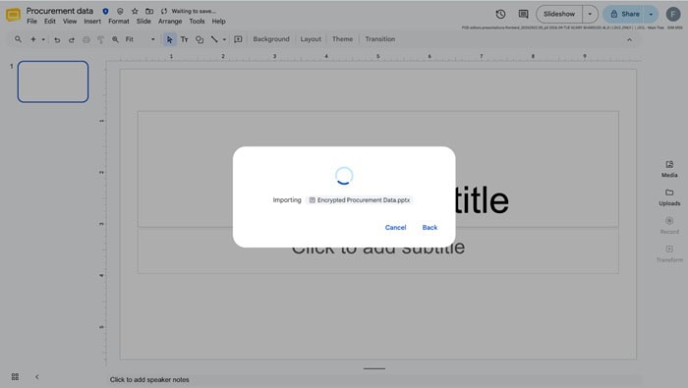Click the redo arrow icon
The height and width of the screenshot is (388, 688).
pos(72,39)
